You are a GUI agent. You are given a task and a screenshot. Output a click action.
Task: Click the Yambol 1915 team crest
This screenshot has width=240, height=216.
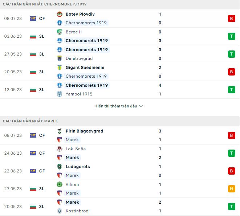pos(60,94)
